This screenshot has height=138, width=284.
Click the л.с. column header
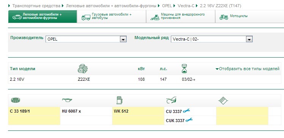point(164,69)
